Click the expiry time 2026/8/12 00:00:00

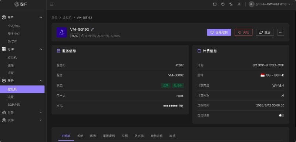click(270, 105)
